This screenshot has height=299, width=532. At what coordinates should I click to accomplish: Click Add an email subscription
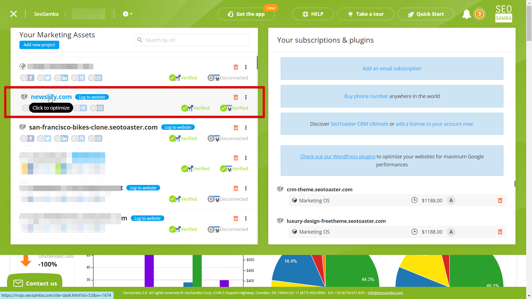tap(392, 69)
